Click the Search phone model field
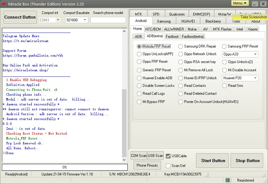Viewport: 268px width, 184px height. click(108, 20)
